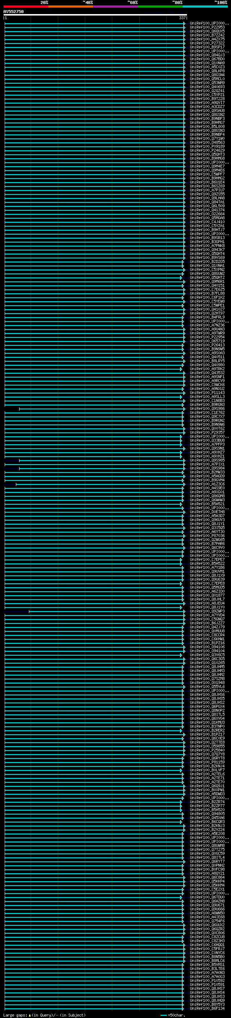Image resolution: width=231 pixels, height=1018 pixels.
Task: Select hit label UniRef100_B5L808
Action: [207, 126]
